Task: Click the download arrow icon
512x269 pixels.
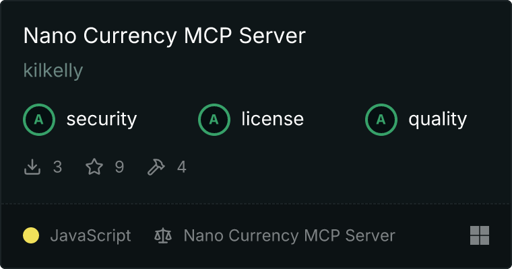Action: pos(32,167)
